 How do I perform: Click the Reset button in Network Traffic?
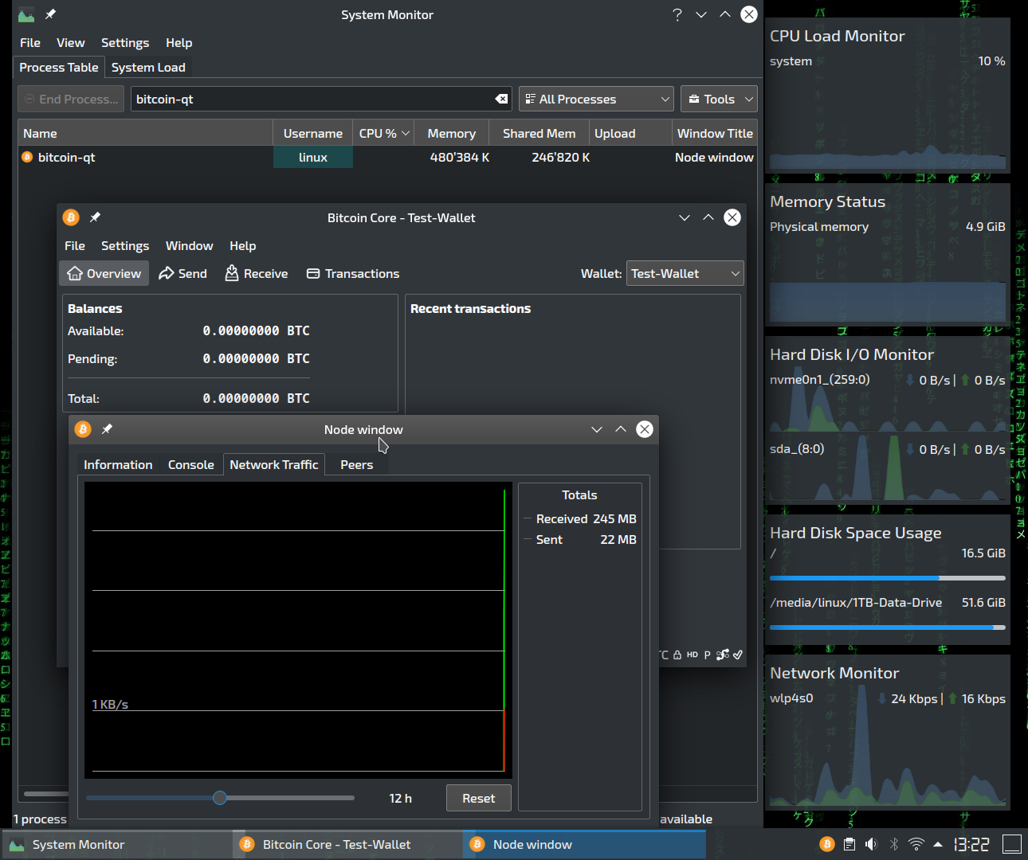click(x=479, y=798)
